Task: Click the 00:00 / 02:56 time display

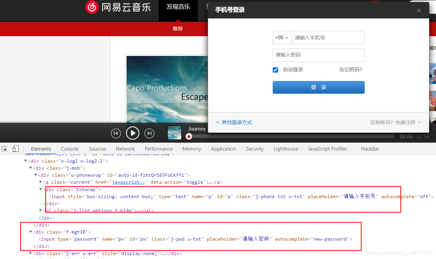Action: [414, 137]
